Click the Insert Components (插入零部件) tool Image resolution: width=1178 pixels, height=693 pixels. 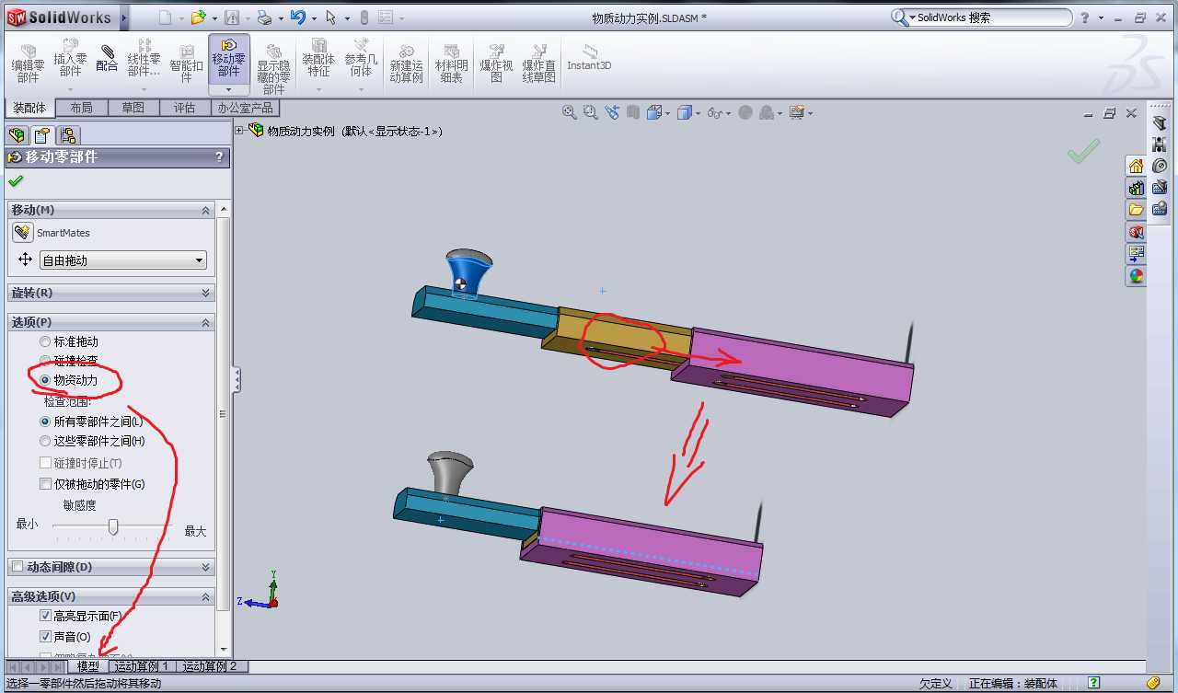70,59
